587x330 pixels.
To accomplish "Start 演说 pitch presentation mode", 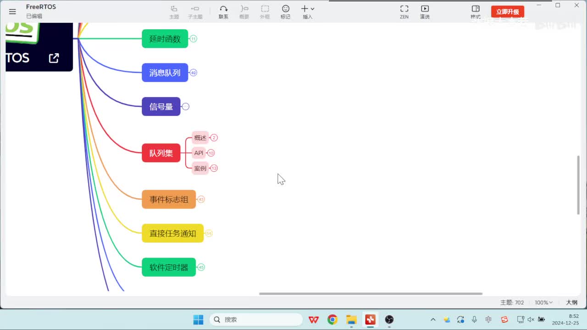I will 425,12.
